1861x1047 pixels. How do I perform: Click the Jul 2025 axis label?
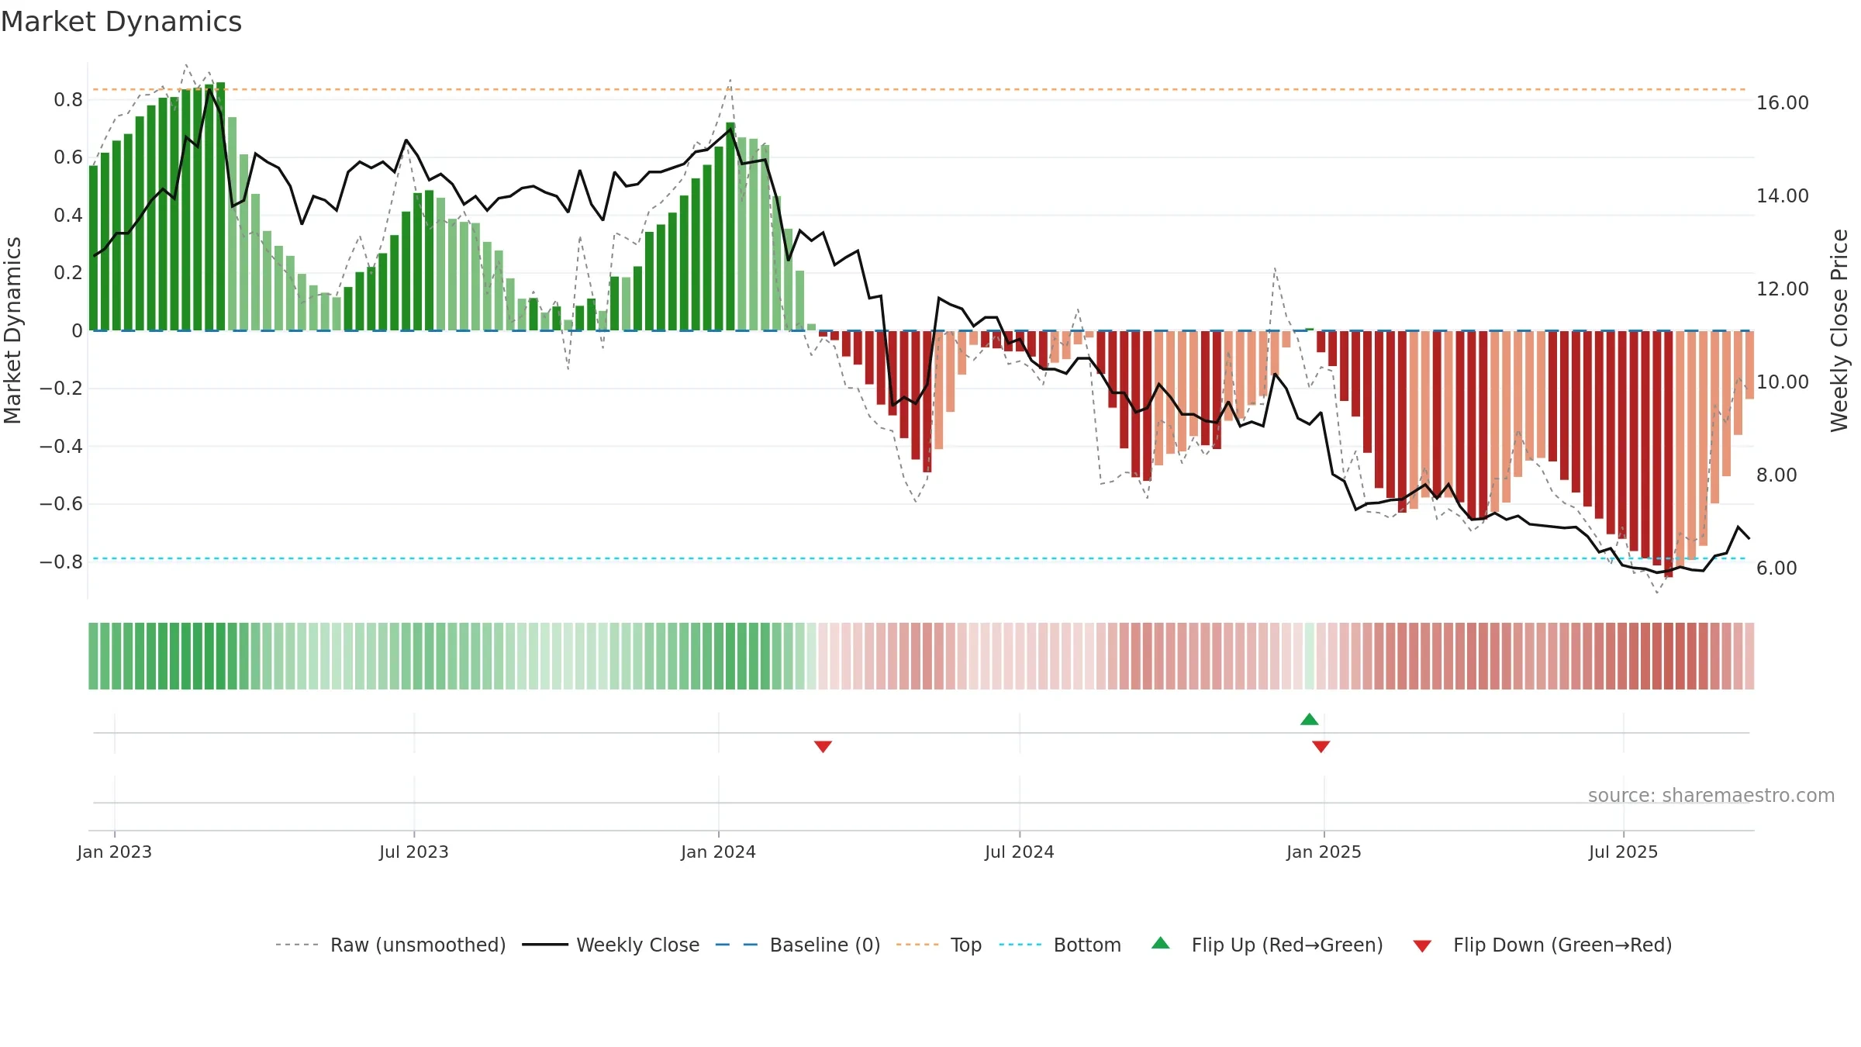1624,852
